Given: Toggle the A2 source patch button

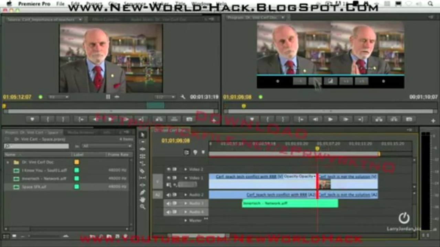Looking at the screenshot, I should pos(158,195).
